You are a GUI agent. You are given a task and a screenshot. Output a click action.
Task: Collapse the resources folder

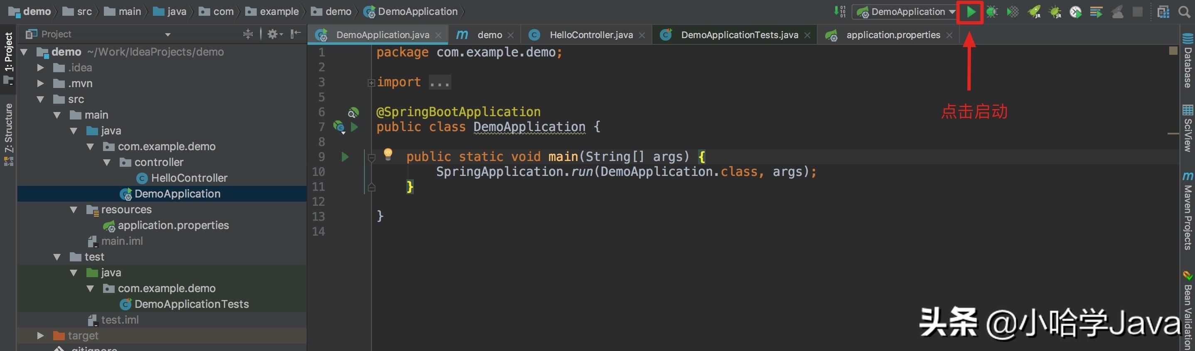[x=74, y=209]
